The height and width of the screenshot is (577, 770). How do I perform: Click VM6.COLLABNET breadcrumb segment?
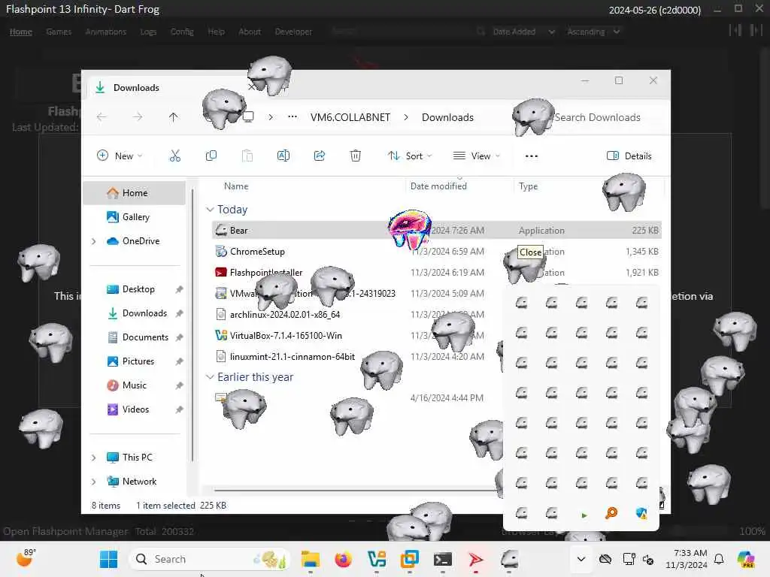coord(350,117)
